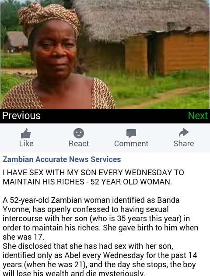
Task: Click the woman's patterned headscarf in the photo
Action: 49,18
